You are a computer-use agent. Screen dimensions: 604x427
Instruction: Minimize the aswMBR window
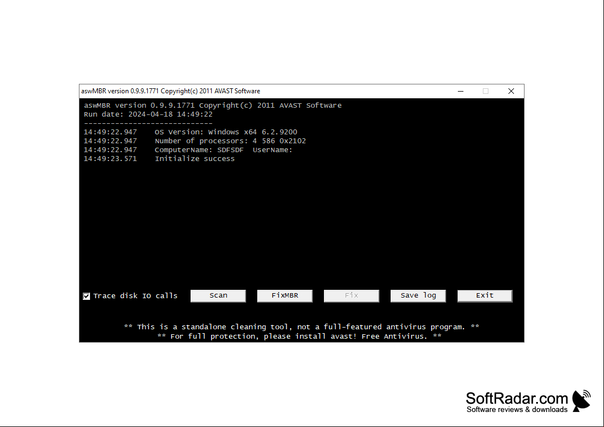tap(460, 91)
